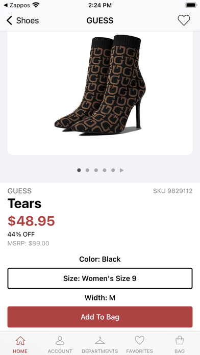
Task: Tap the heart favorite icon in header
Action: (184, 20)
